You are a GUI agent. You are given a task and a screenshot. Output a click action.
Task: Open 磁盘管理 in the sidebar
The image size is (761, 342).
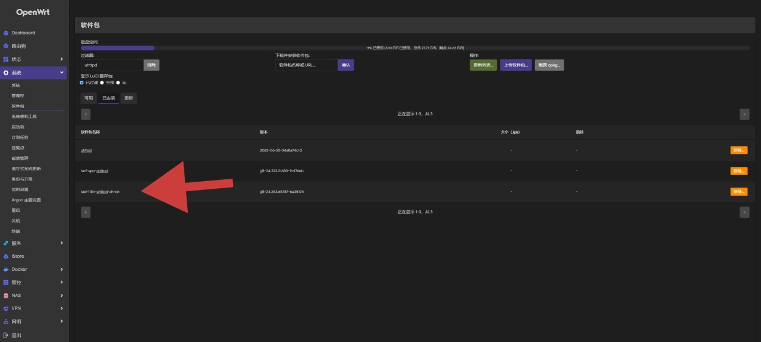click(20, 159)
